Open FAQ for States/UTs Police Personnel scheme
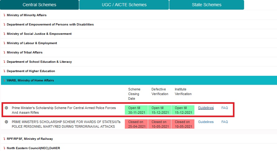277x151 pixels. [225, 122]
